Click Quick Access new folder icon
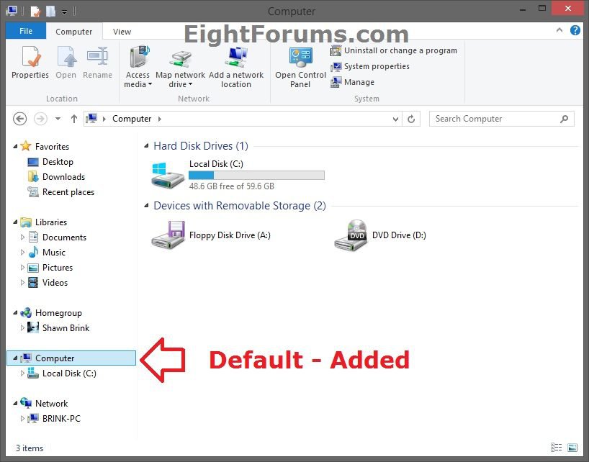This screenshot has height=462, width=589. (x=50, y=12)
